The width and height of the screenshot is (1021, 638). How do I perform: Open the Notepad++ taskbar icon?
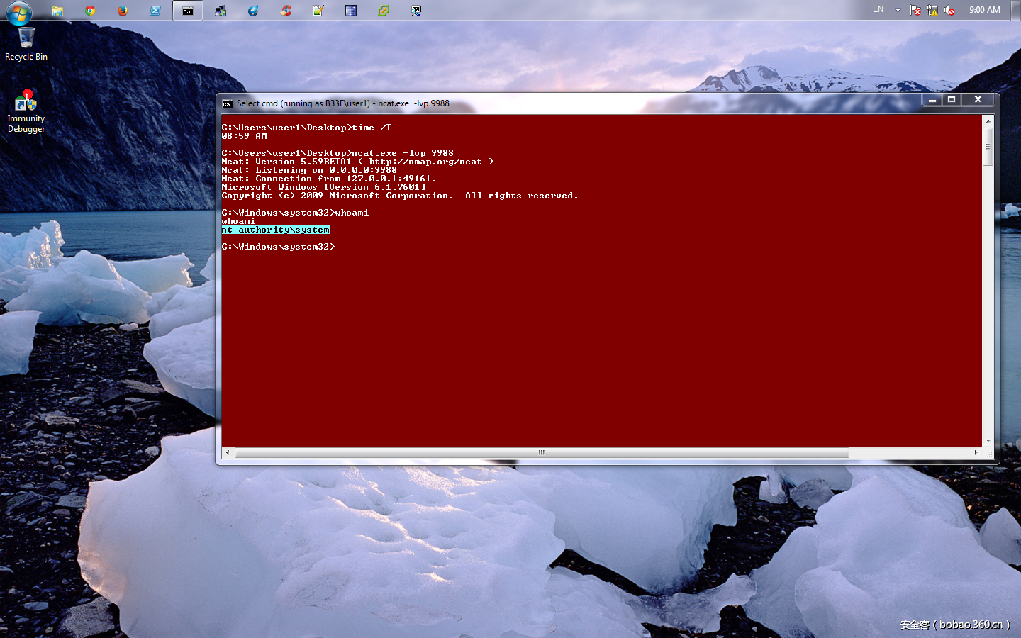point(318,11)
